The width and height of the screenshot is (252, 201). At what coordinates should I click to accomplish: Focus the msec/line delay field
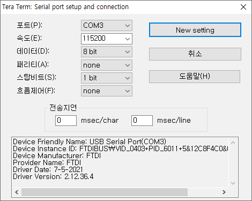coord(142,121)
